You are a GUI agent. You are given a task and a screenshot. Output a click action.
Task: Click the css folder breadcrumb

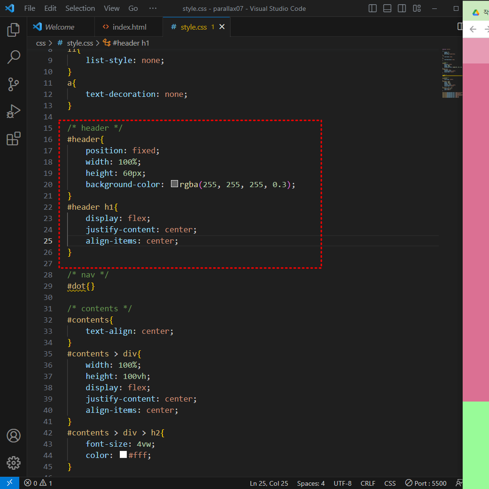41,43
